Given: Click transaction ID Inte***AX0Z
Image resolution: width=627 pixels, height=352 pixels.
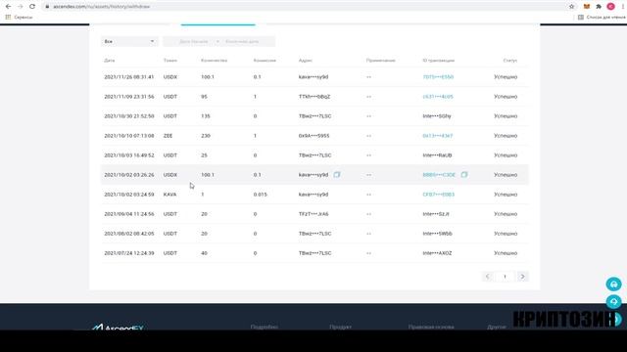Looking at the screenshot, I should [x=437, y=253].
